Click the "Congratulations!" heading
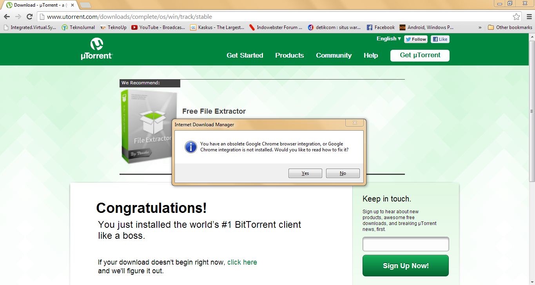The height and width of the screenshot is (285, 535). 151,208
